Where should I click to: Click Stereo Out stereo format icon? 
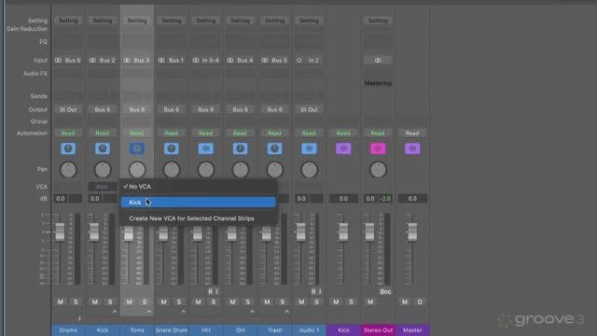click(x=378, y=60)
